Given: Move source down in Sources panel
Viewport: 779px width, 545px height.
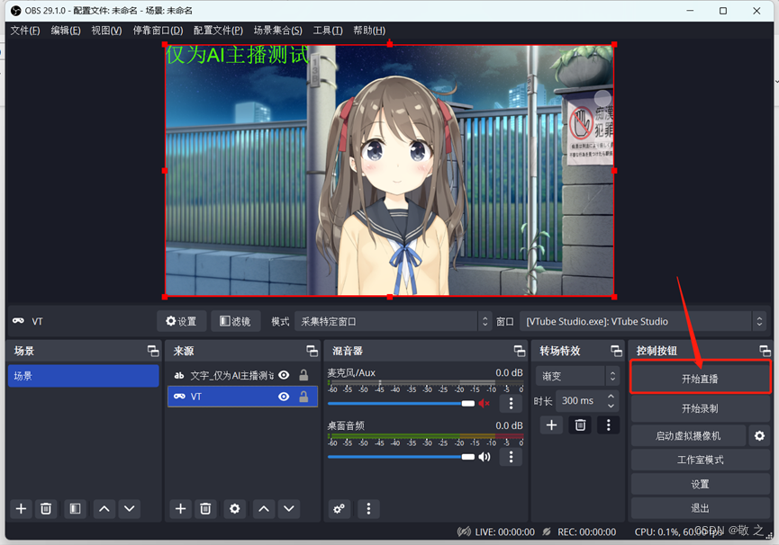Looking at the screenshot, I should (x=289, y=509).
